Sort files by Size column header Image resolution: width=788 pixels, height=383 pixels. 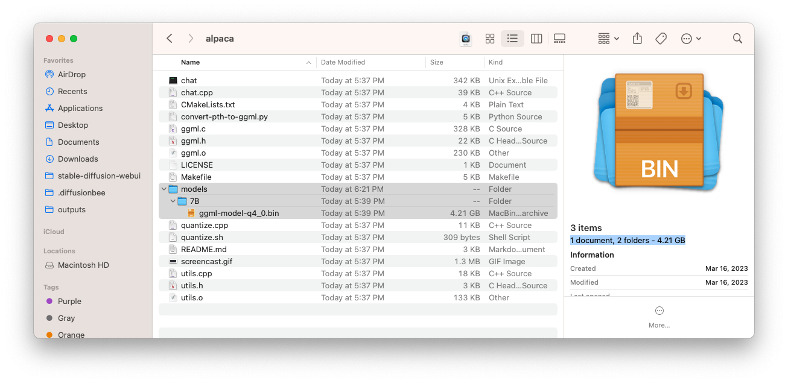pyautogui.click(x=437, y=62)
